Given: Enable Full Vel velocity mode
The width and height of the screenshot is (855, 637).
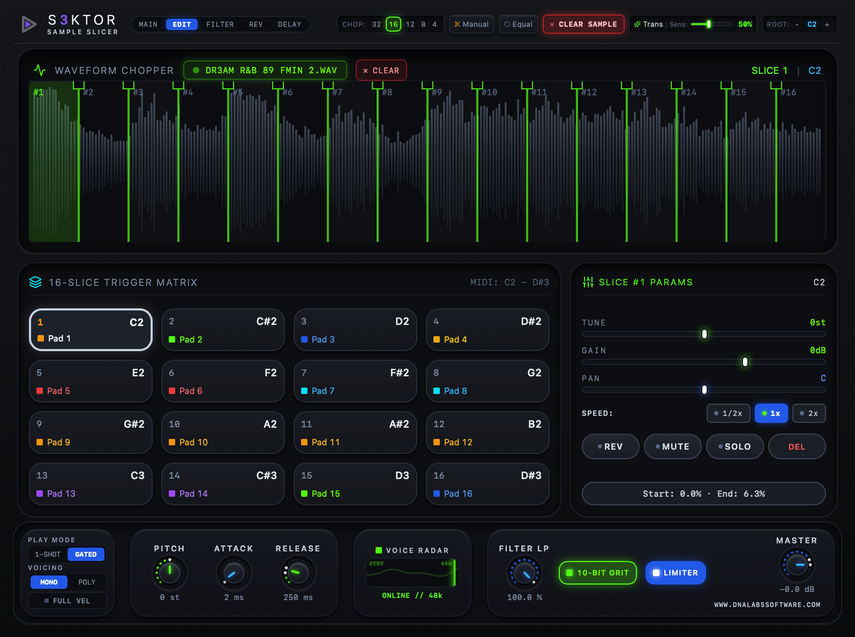Looking at the screenshot, I should point(67,601).
